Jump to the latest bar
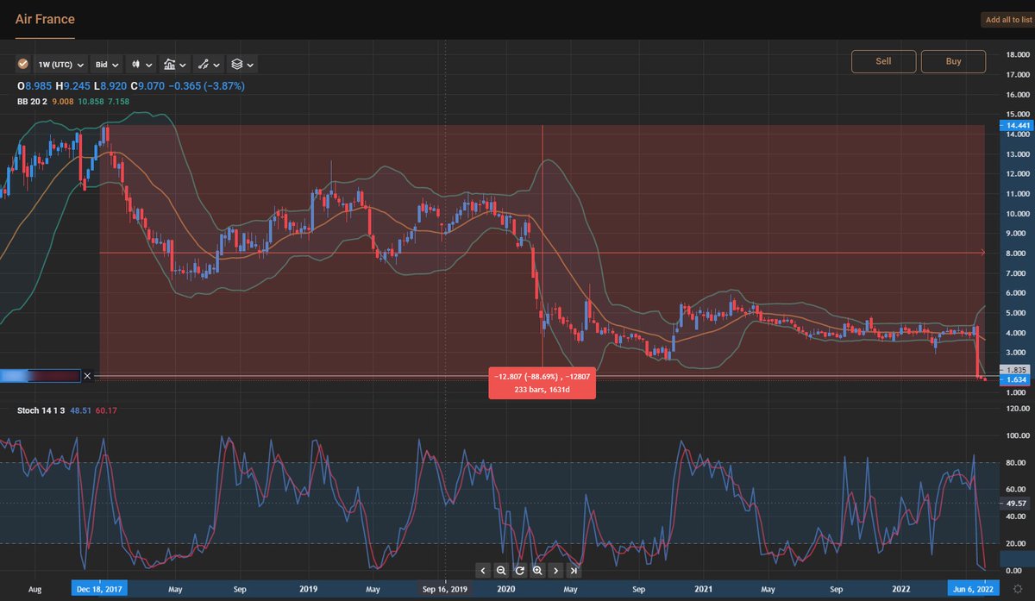The height and width of the screenshot is (601, 1035). coord(574,570)
